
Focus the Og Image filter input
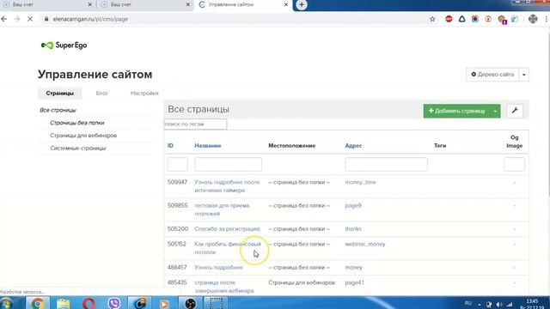click(x=514, y=164)
